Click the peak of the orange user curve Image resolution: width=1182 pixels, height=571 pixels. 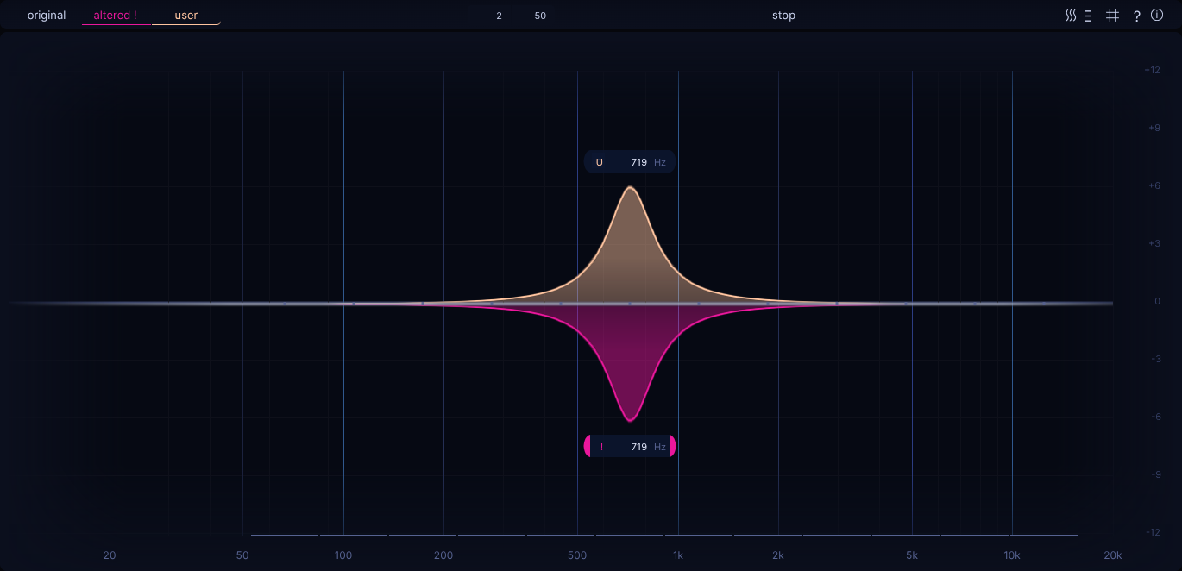[x=630, y=187]
